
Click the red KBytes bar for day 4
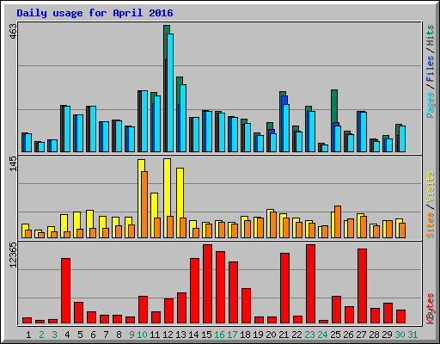pos(66,291)
